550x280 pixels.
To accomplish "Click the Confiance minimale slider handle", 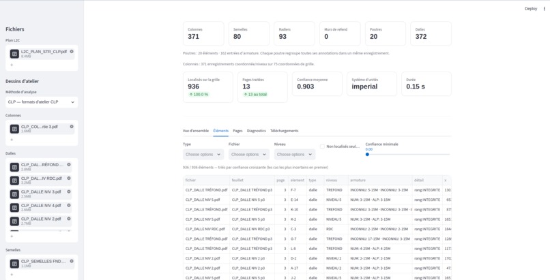I will point(367,155).
